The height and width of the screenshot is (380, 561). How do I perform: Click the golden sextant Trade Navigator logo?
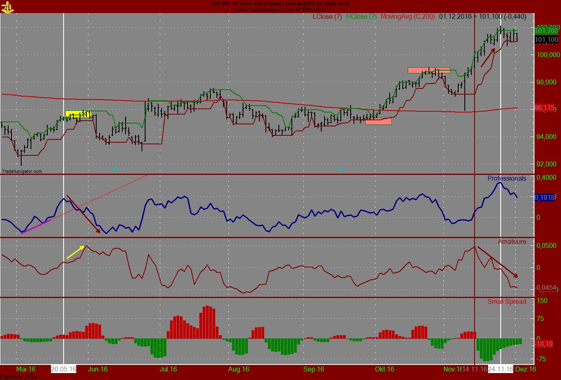click(8, 7)
